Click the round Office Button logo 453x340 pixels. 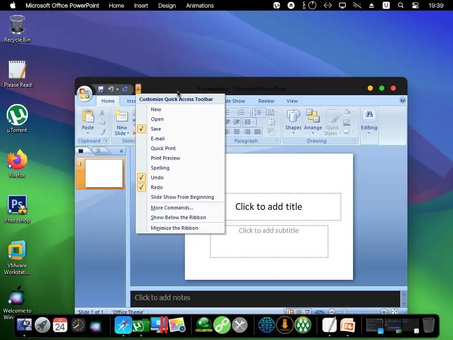pyautogui.click(x=84, y=93)
